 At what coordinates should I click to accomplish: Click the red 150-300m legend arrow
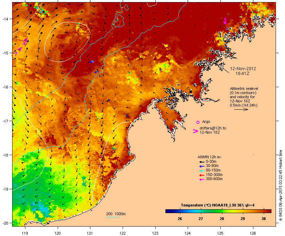tap(202, 175)
